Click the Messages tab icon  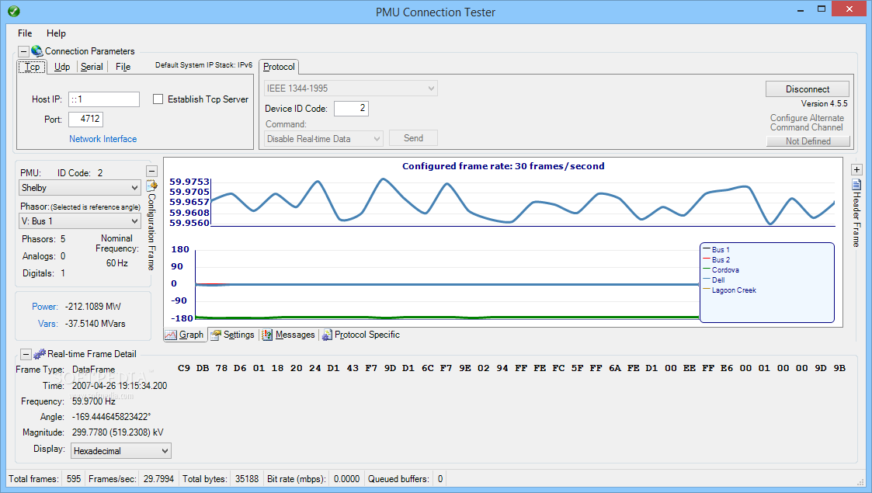(x=267, y=335)
